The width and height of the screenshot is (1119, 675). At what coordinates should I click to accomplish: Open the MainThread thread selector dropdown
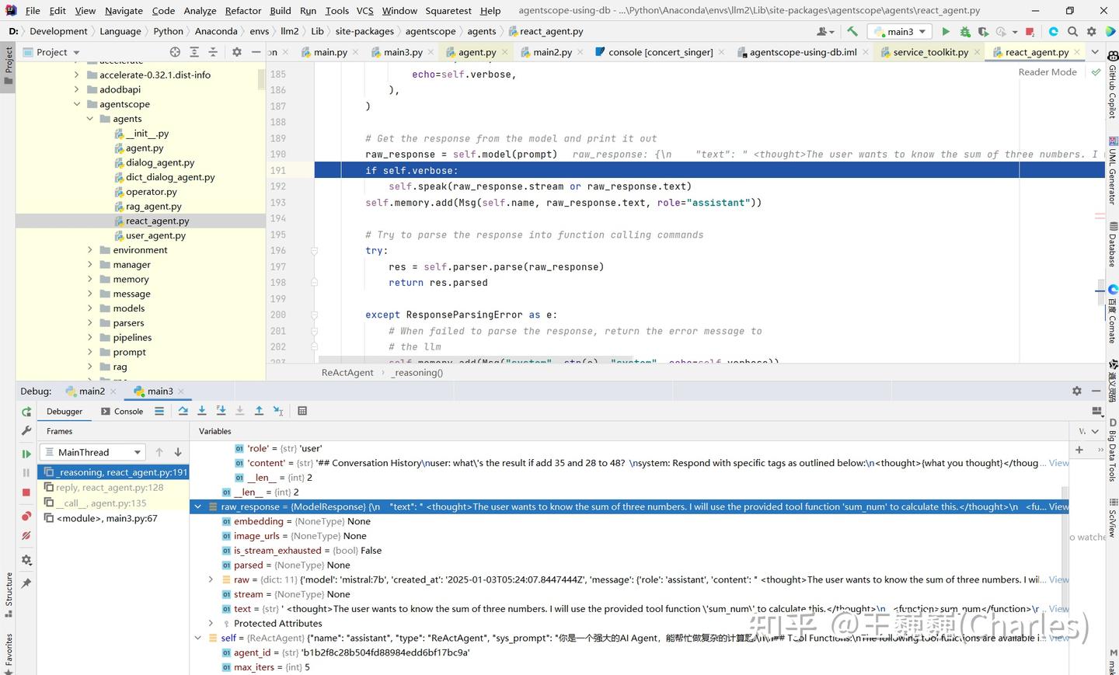click(92, 452)
